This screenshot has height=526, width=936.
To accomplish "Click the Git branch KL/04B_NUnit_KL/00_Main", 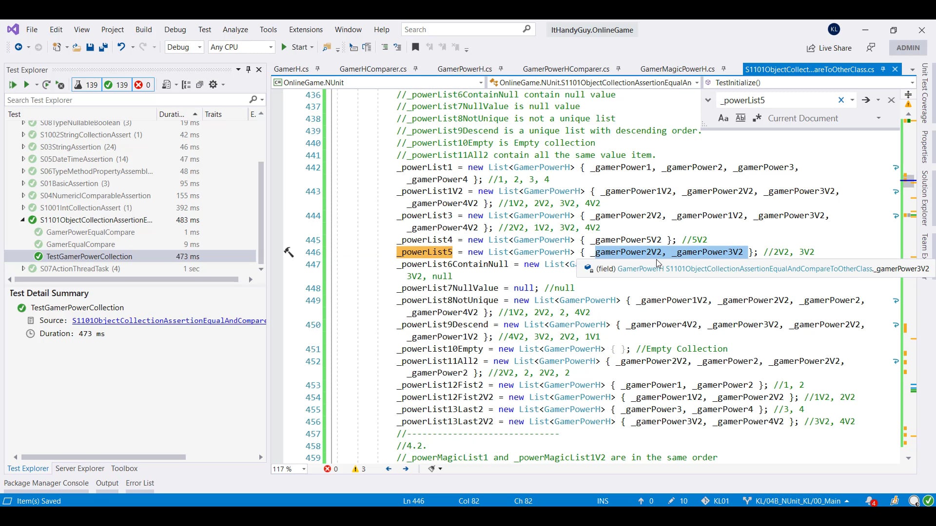I will pos(798,501).
